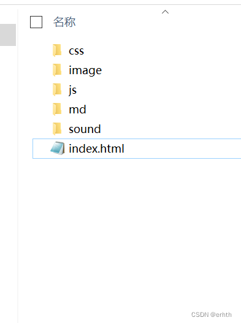241x323 pixels.
Task: Select the sound folder icon
Action: (57, 129)
